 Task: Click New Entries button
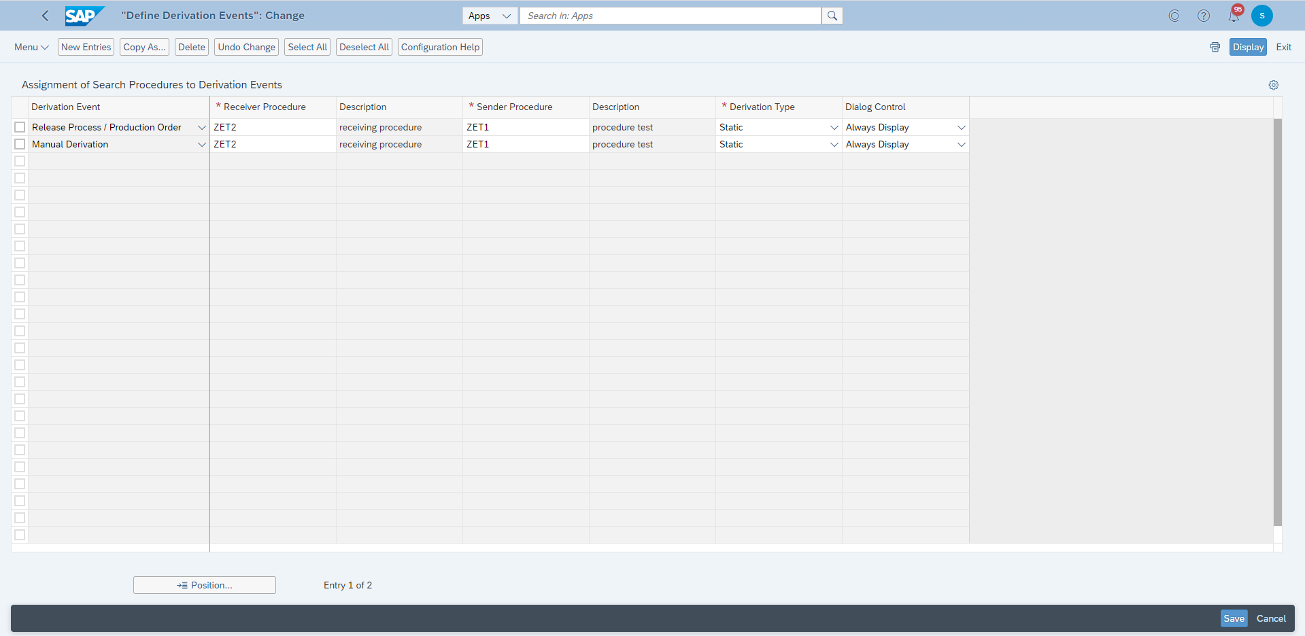pos(86,47)
